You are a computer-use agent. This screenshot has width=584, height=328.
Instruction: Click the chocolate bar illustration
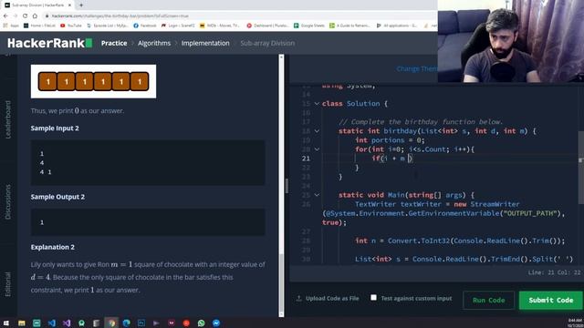tap(93, 81)
